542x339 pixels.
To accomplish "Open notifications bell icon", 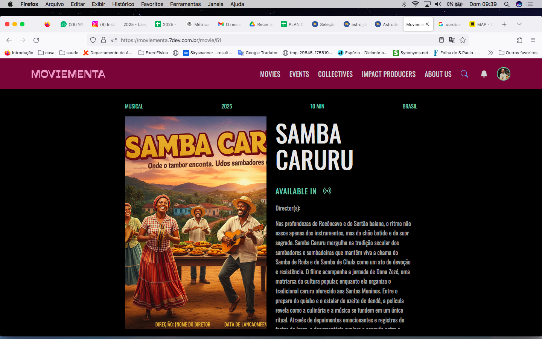I will 484,74.
